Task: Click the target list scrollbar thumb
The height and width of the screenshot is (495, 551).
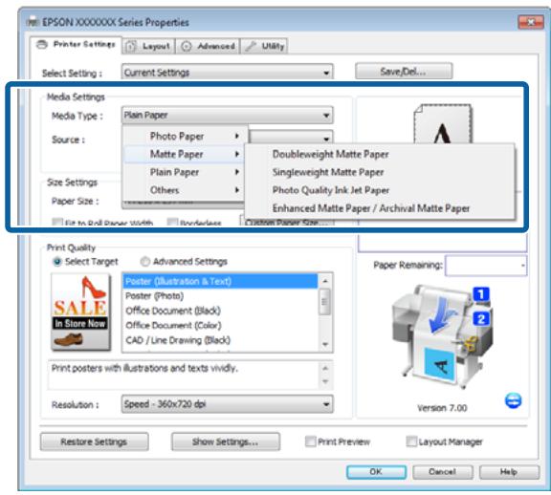Action: coord(325,302)
